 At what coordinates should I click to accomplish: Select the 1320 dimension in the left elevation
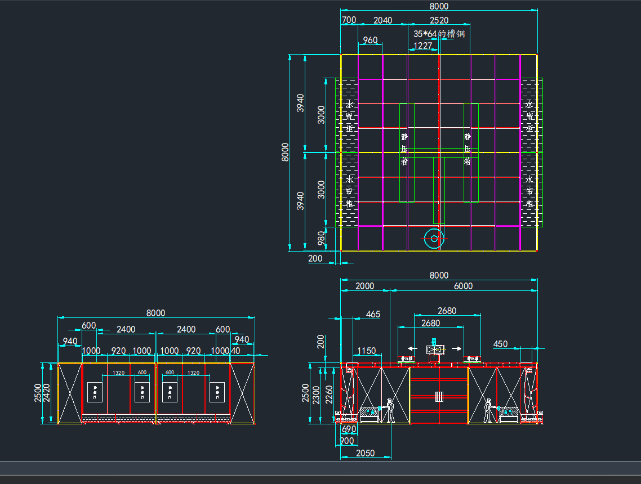click(118, 373)
